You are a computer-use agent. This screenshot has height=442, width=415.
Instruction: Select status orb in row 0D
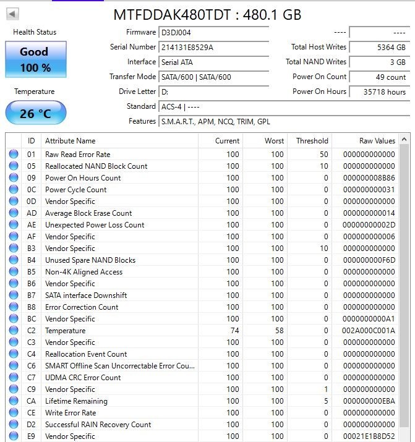coord(14,202)
